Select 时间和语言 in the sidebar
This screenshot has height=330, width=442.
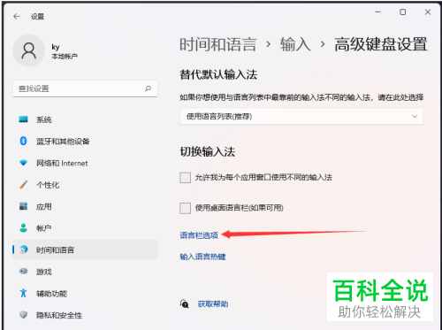[x=86, y=249]
